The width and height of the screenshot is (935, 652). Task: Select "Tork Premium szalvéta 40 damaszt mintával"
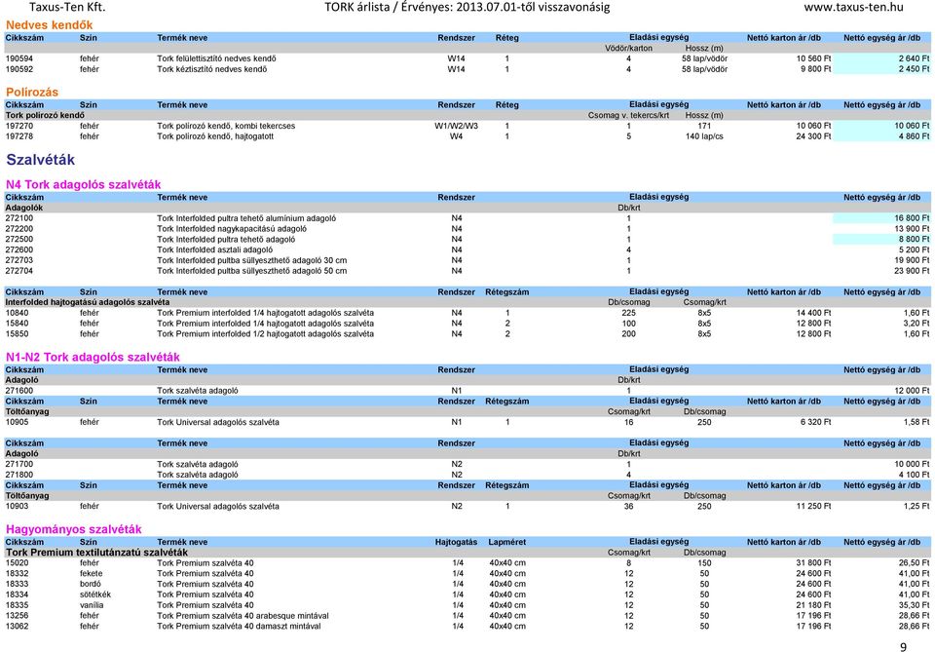point(239,627)
